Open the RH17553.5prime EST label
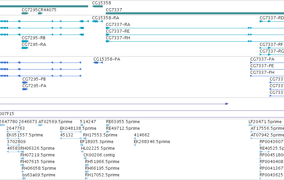Screen dimensions: 284x180 (x=100, y=135)
